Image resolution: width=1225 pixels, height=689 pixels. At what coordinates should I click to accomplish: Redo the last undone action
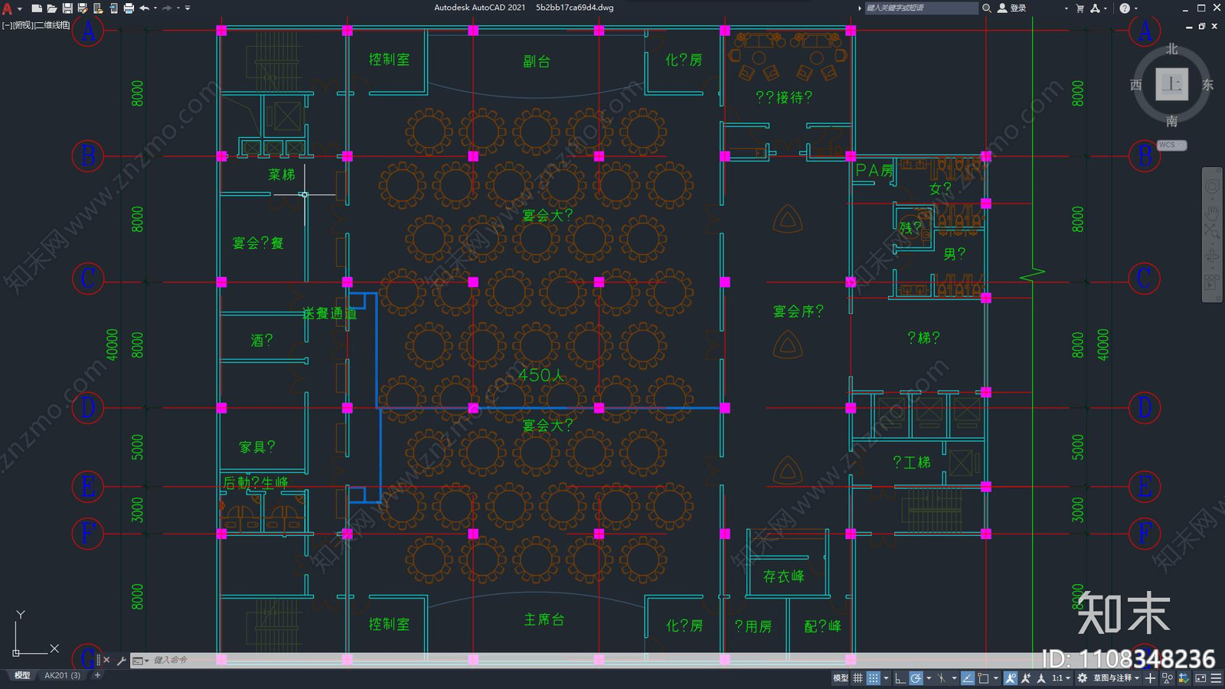tap(167, 8)
